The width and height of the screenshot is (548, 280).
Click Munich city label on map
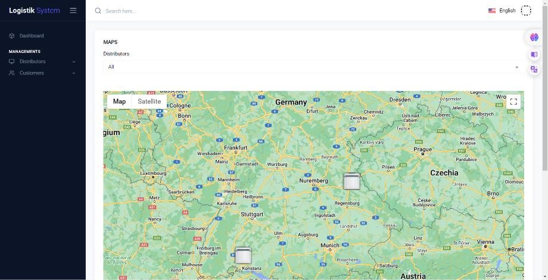[330, 246]
